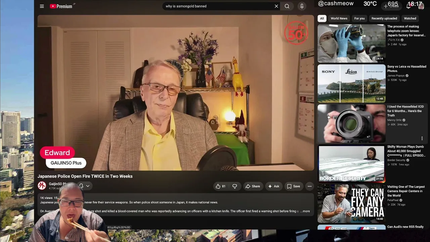Visit the James Popsys channel
430x242 pixels.
pos(396,76)
